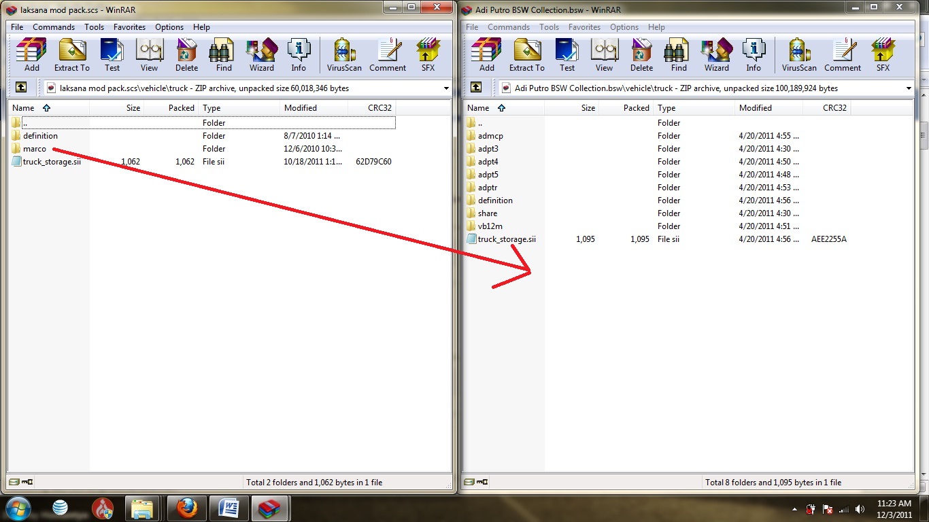Click SFX in the Adi Putro BSW window

(883, 55)
